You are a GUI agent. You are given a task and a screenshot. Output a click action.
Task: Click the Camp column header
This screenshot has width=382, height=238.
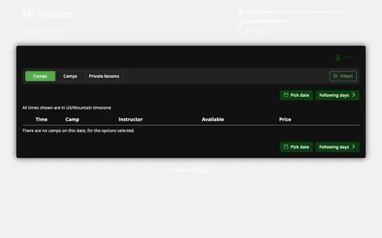coord(72,120)
